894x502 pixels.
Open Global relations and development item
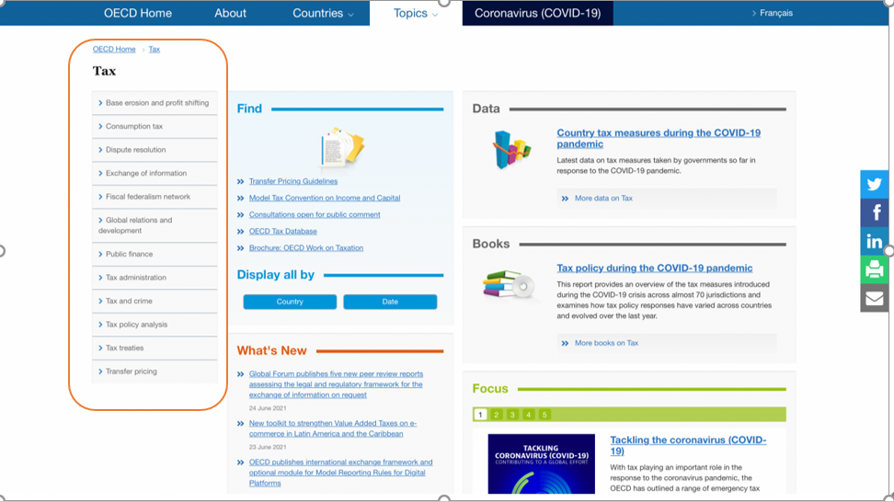tap(155, 225)
